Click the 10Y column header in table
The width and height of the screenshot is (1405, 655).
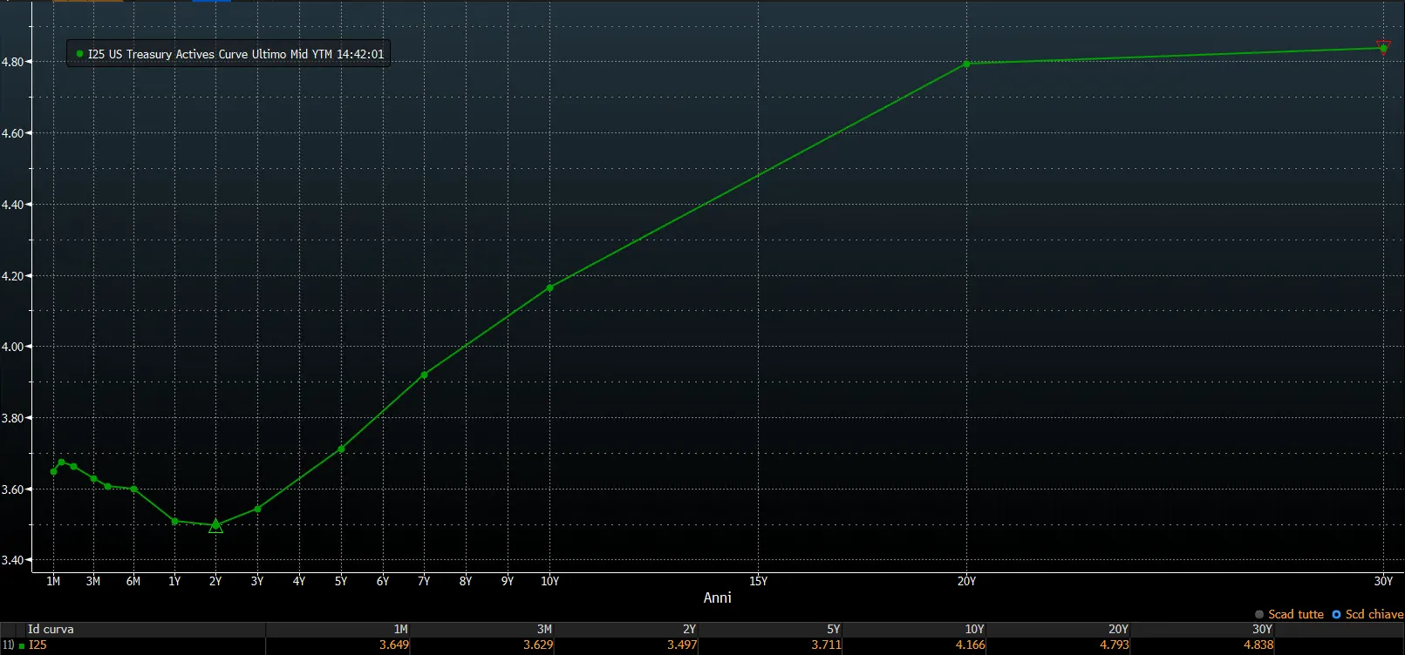(x=974, y=629)
